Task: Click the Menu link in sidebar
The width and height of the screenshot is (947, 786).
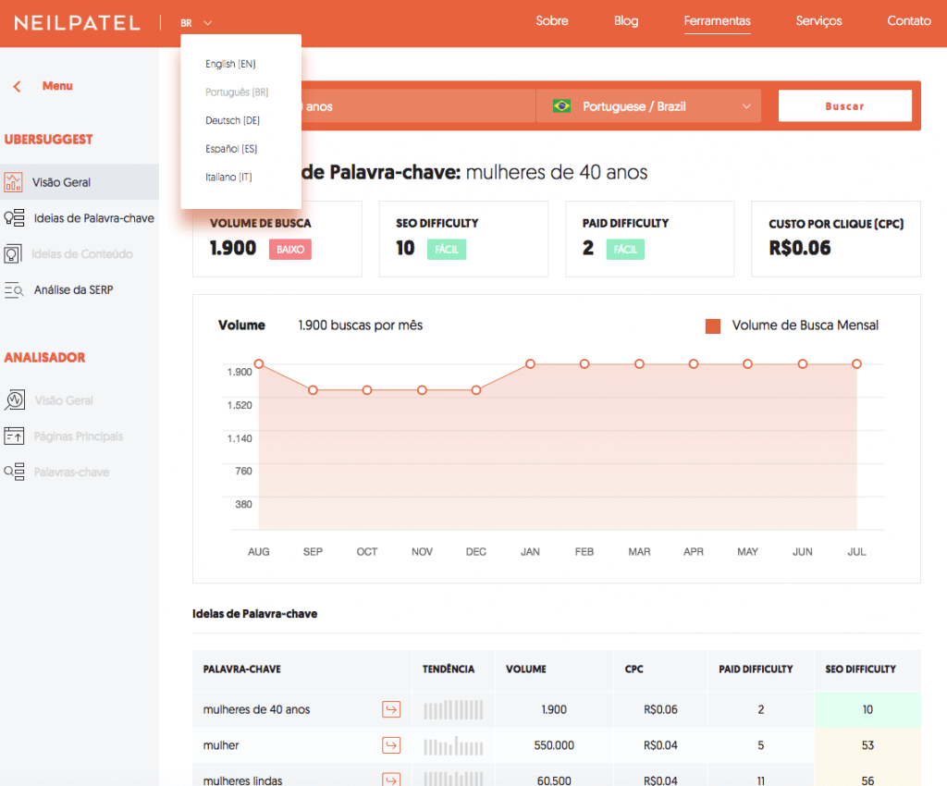Action: pyautogui.click(x=57, y=86)
